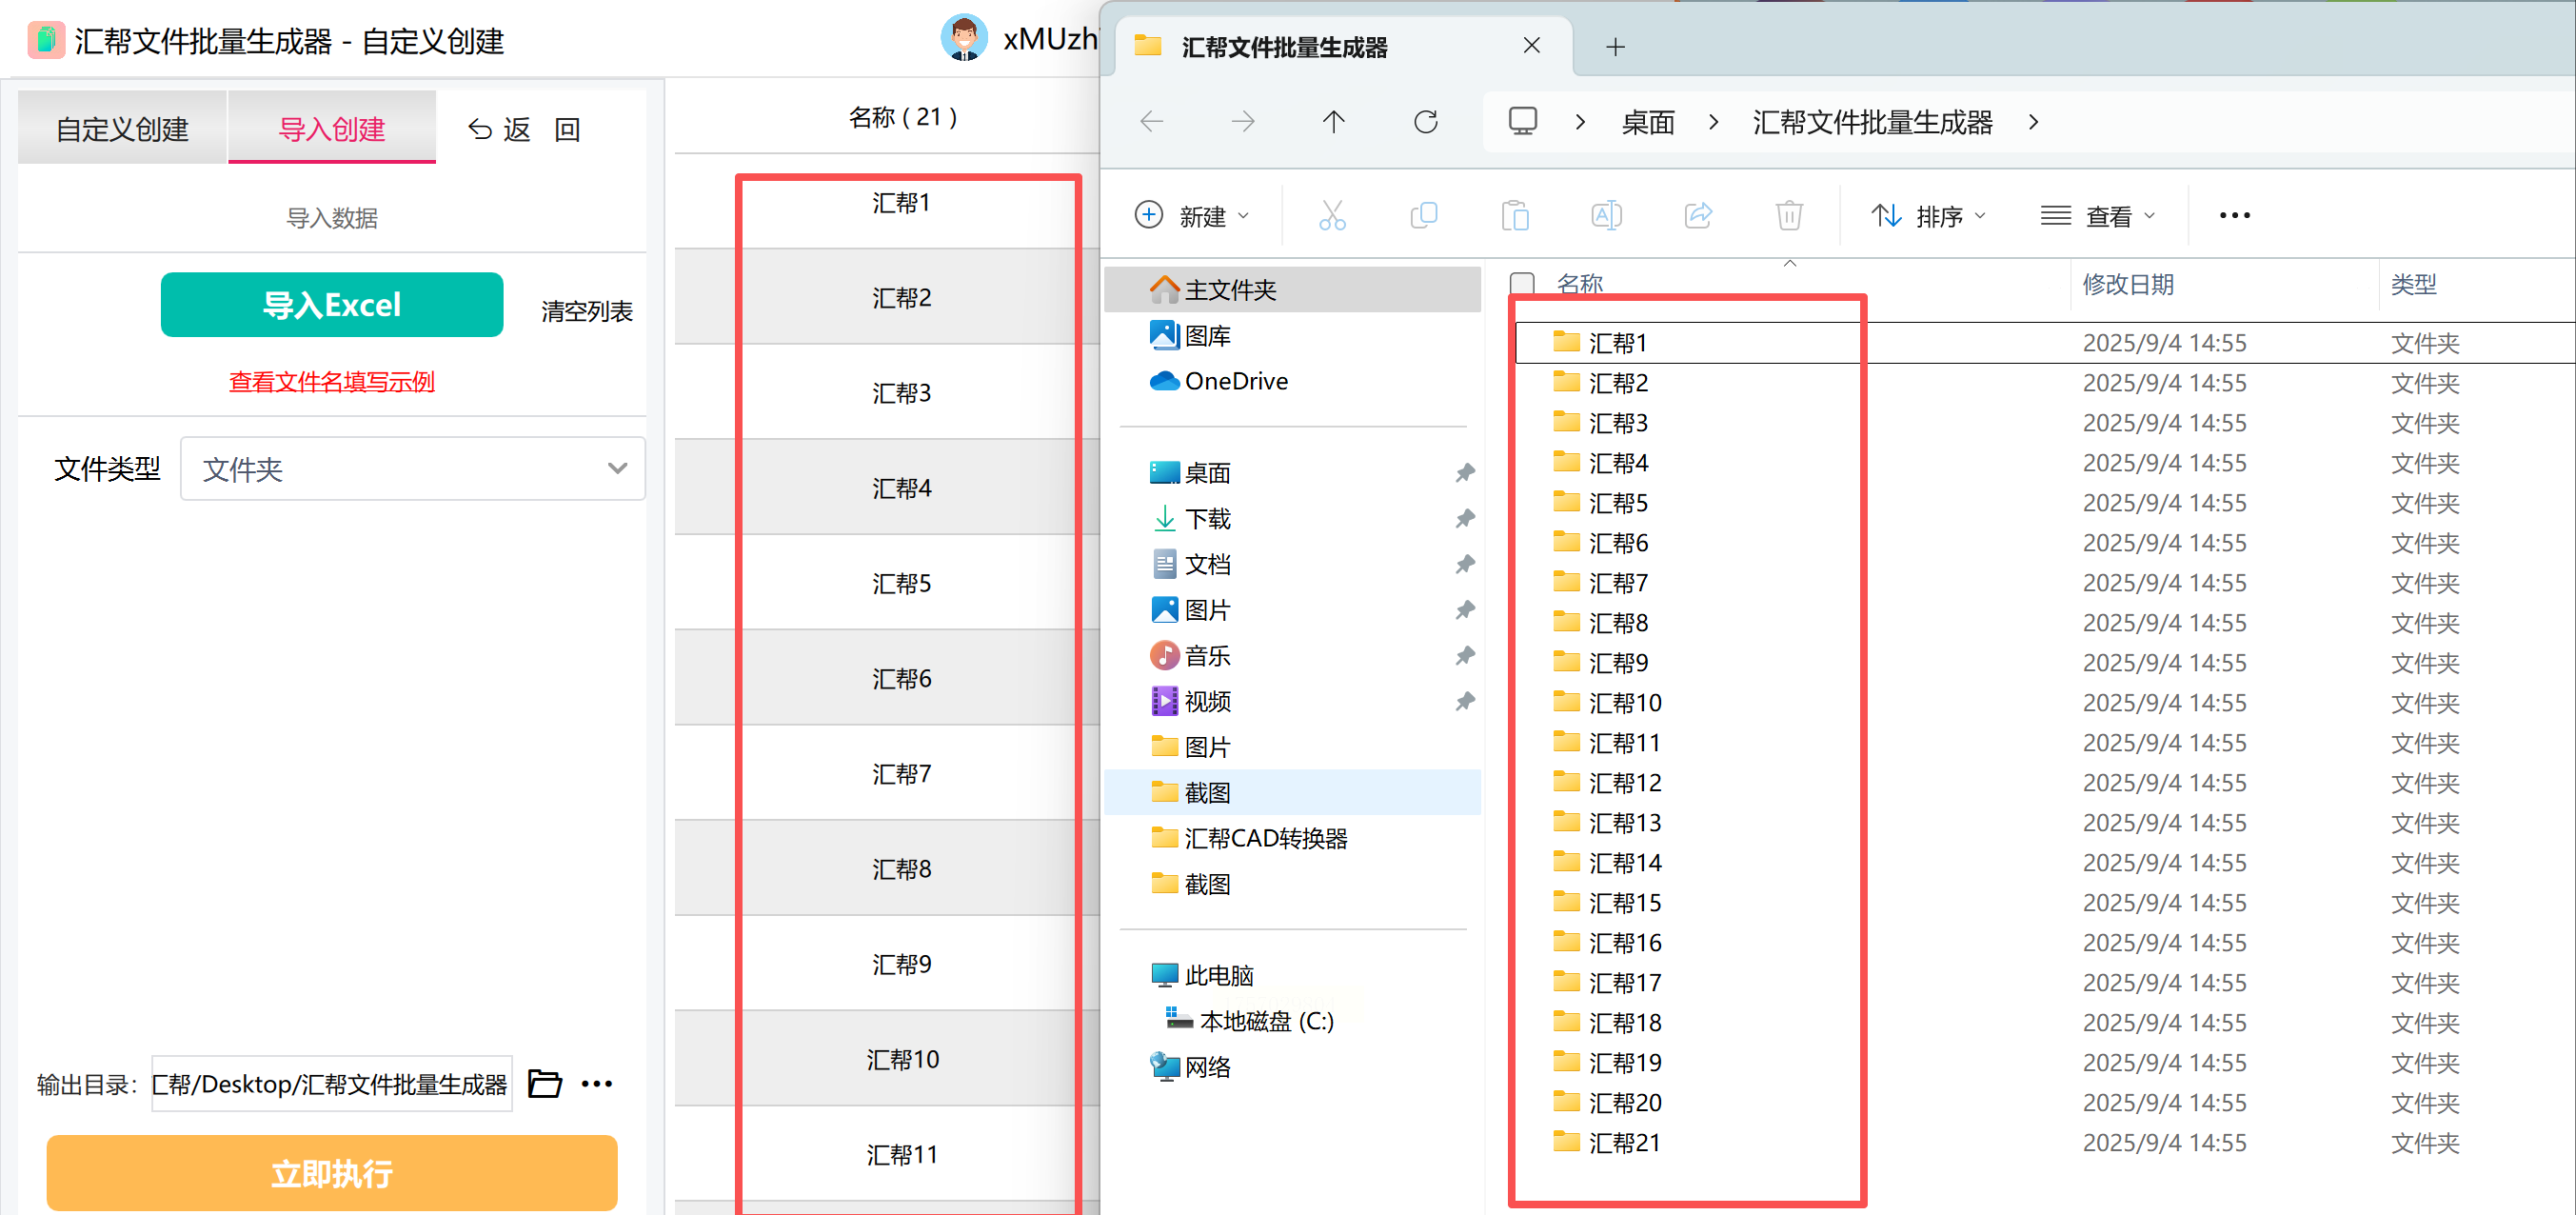This screenshot has width=2576, height=1215.
Task: Toggle pin for 文档 in sidebar
Action: 1464,564
